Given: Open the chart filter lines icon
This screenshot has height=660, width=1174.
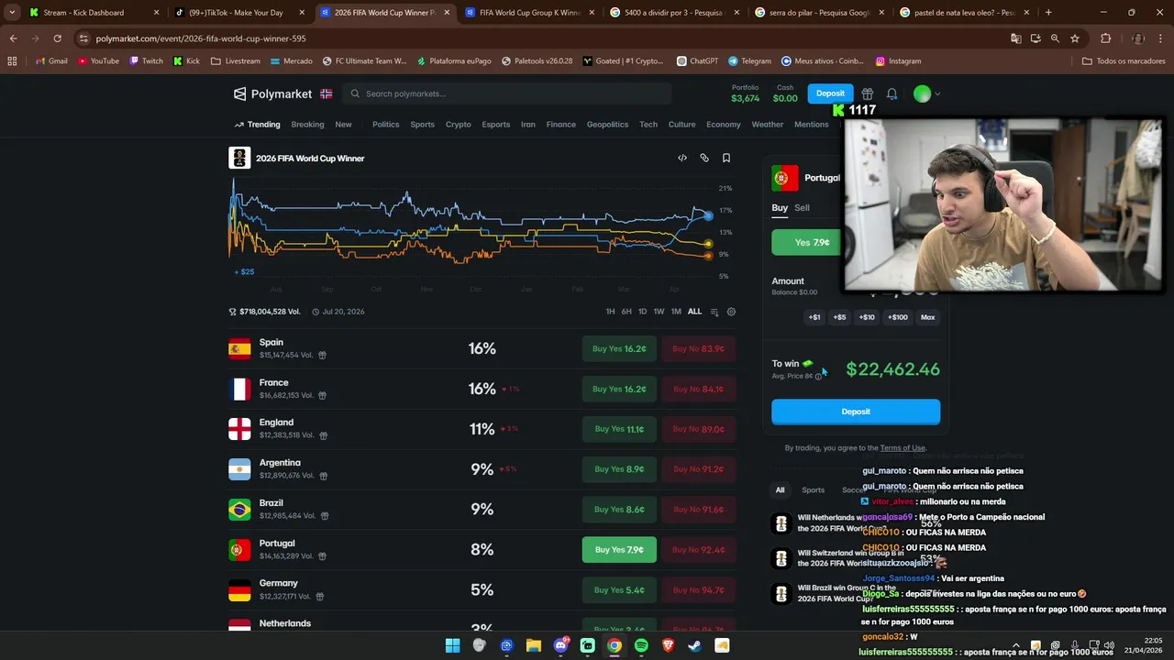Looking at the screenshot, I should click(714, 312).
